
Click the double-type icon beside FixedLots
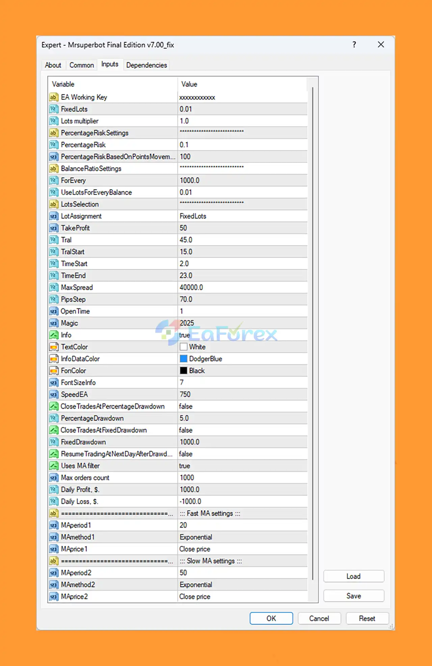click(54, 109)
